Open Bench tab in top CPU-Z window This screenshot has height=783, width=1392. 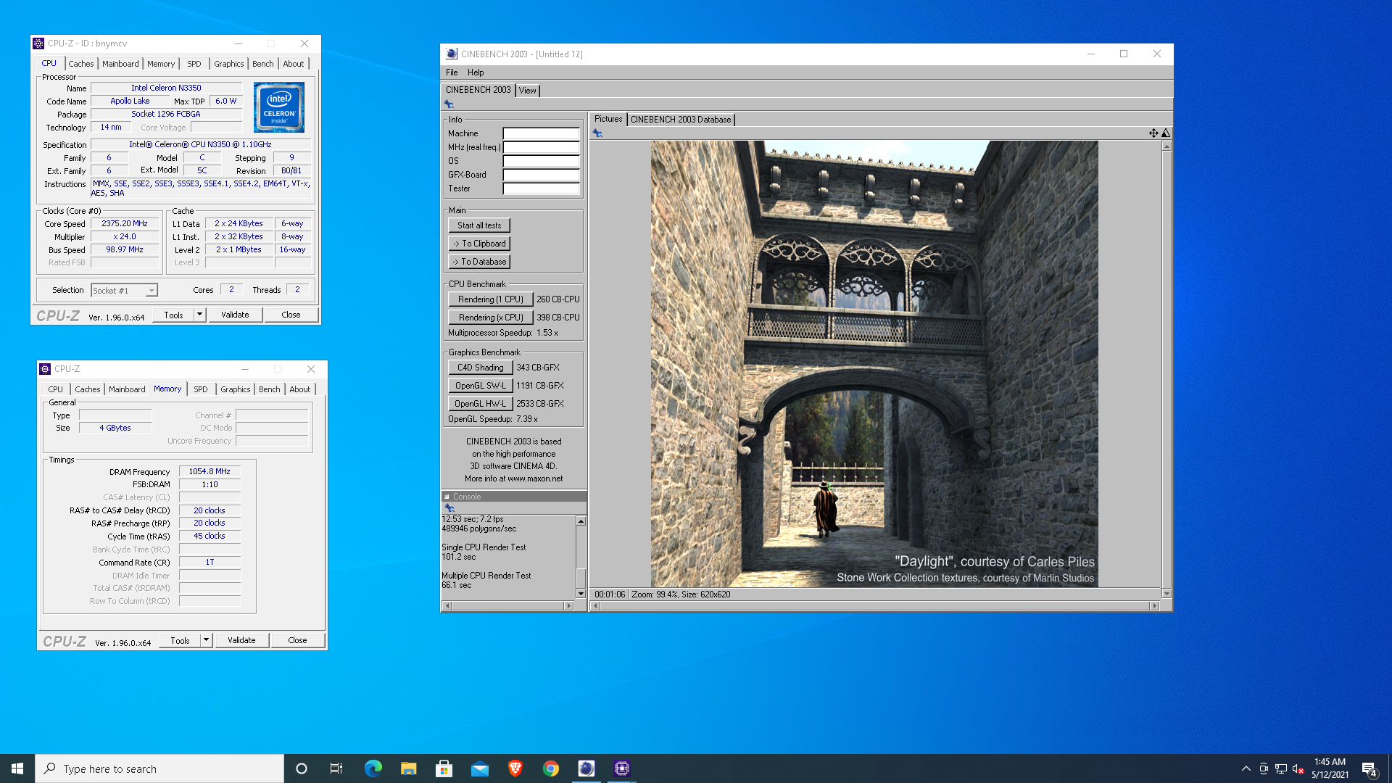pyautogui.click(x=263, y=64)
